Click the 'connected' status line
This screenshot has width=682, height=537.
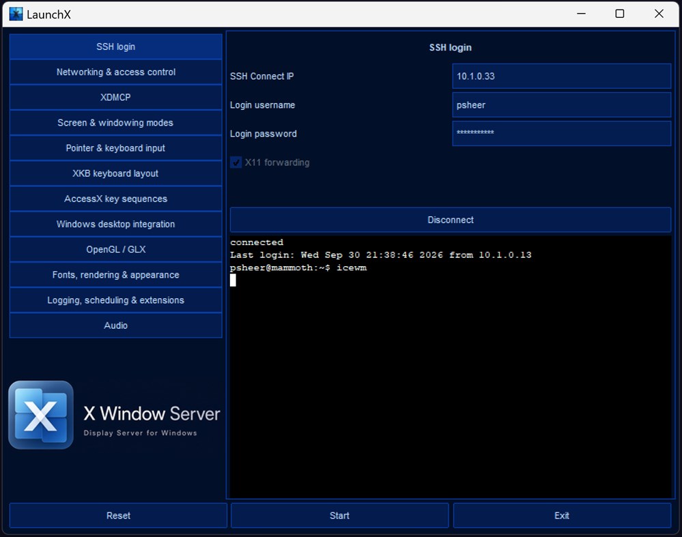click(x=257, y=242)
